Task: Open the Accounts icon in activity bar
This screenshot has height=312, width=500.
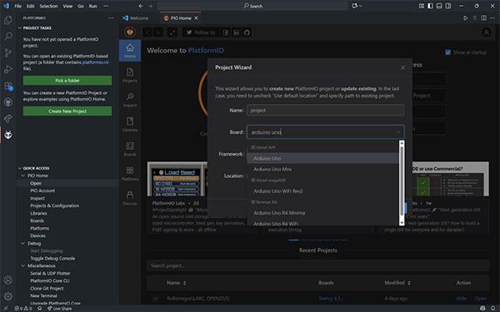Action: (x=8, y=280)
